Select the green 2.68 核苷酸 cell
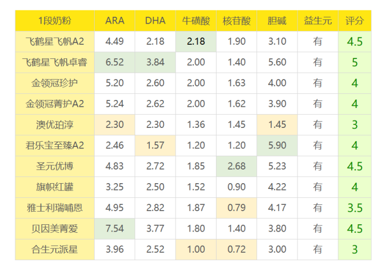Viewport: 379px width, 269px height. tap(237, 166)
